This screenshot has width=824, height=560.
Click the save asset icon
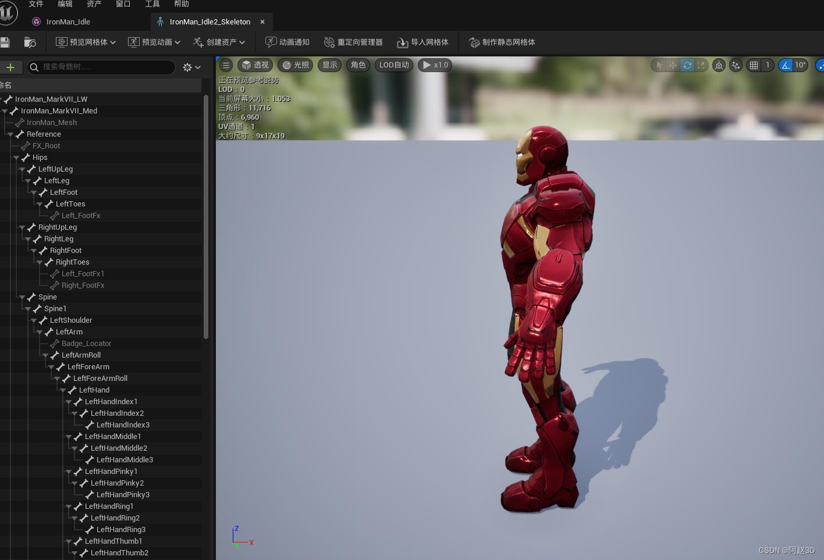click(5, 42)
